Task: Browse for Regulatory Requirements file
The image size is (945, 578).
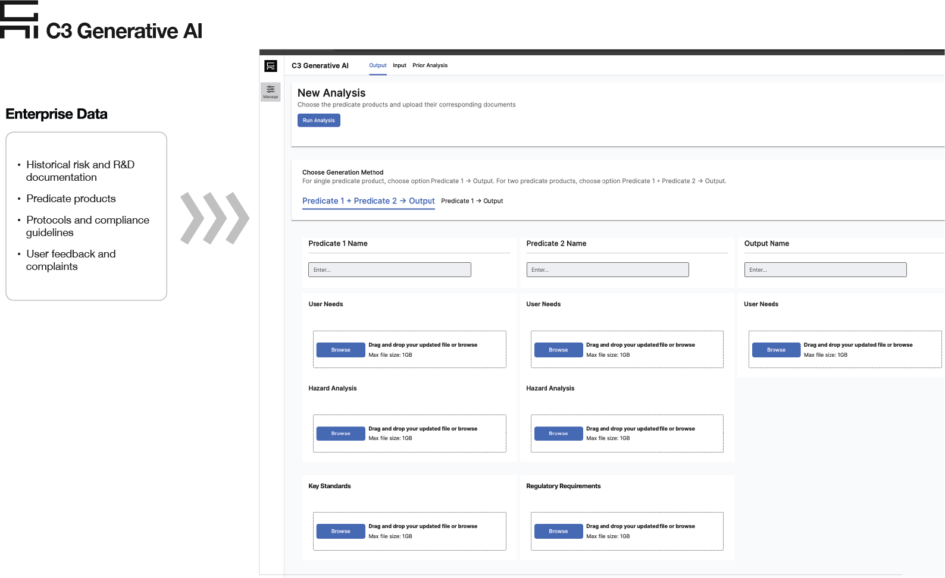Action: 558,532
